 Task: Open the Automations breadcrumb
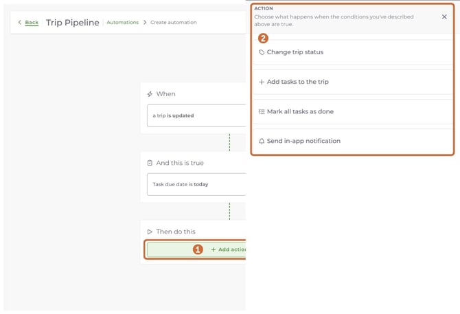point(123,22)
